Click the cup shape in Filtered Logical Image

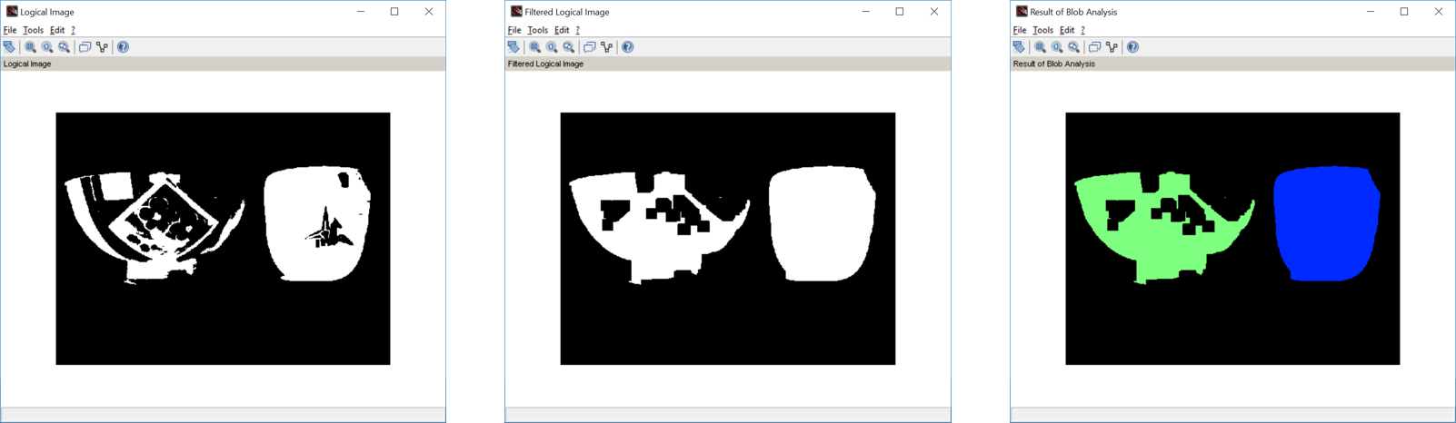pos(822,223)
